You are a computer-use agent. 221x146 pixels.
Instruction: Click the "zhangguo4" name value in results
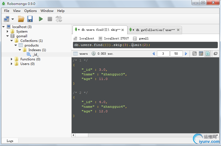pyautogui.click(x=113, y=107)
